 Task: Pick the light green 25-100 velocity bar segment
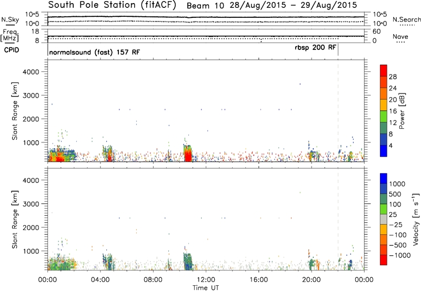pyautogui.click(x=384, y=209)
